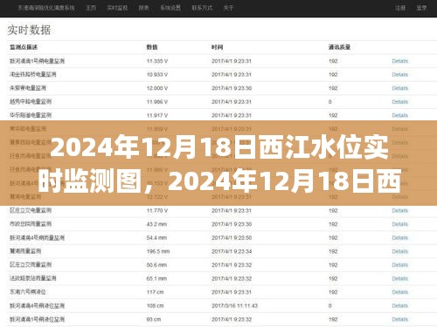437x327 pixels.
Task: Open Details for the 11.770 V row
Action: (x=399, y=210)
